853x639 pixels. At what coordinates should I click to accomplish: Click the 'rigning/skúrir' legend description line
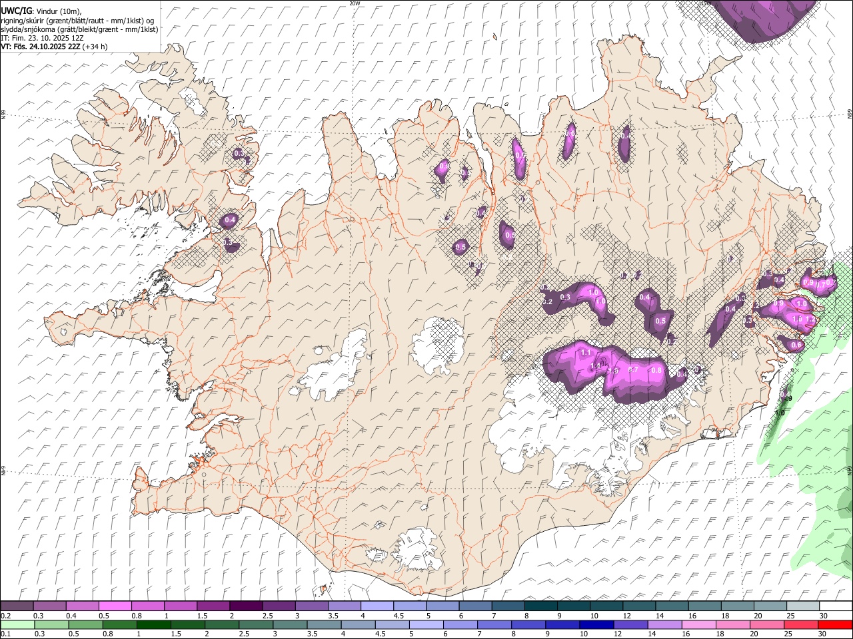[x=77, y=21]
